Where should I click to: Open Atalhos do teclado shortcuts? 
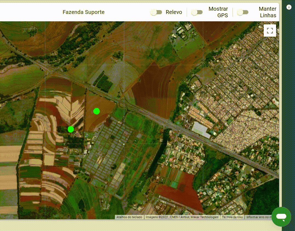[x=129, y=217]
